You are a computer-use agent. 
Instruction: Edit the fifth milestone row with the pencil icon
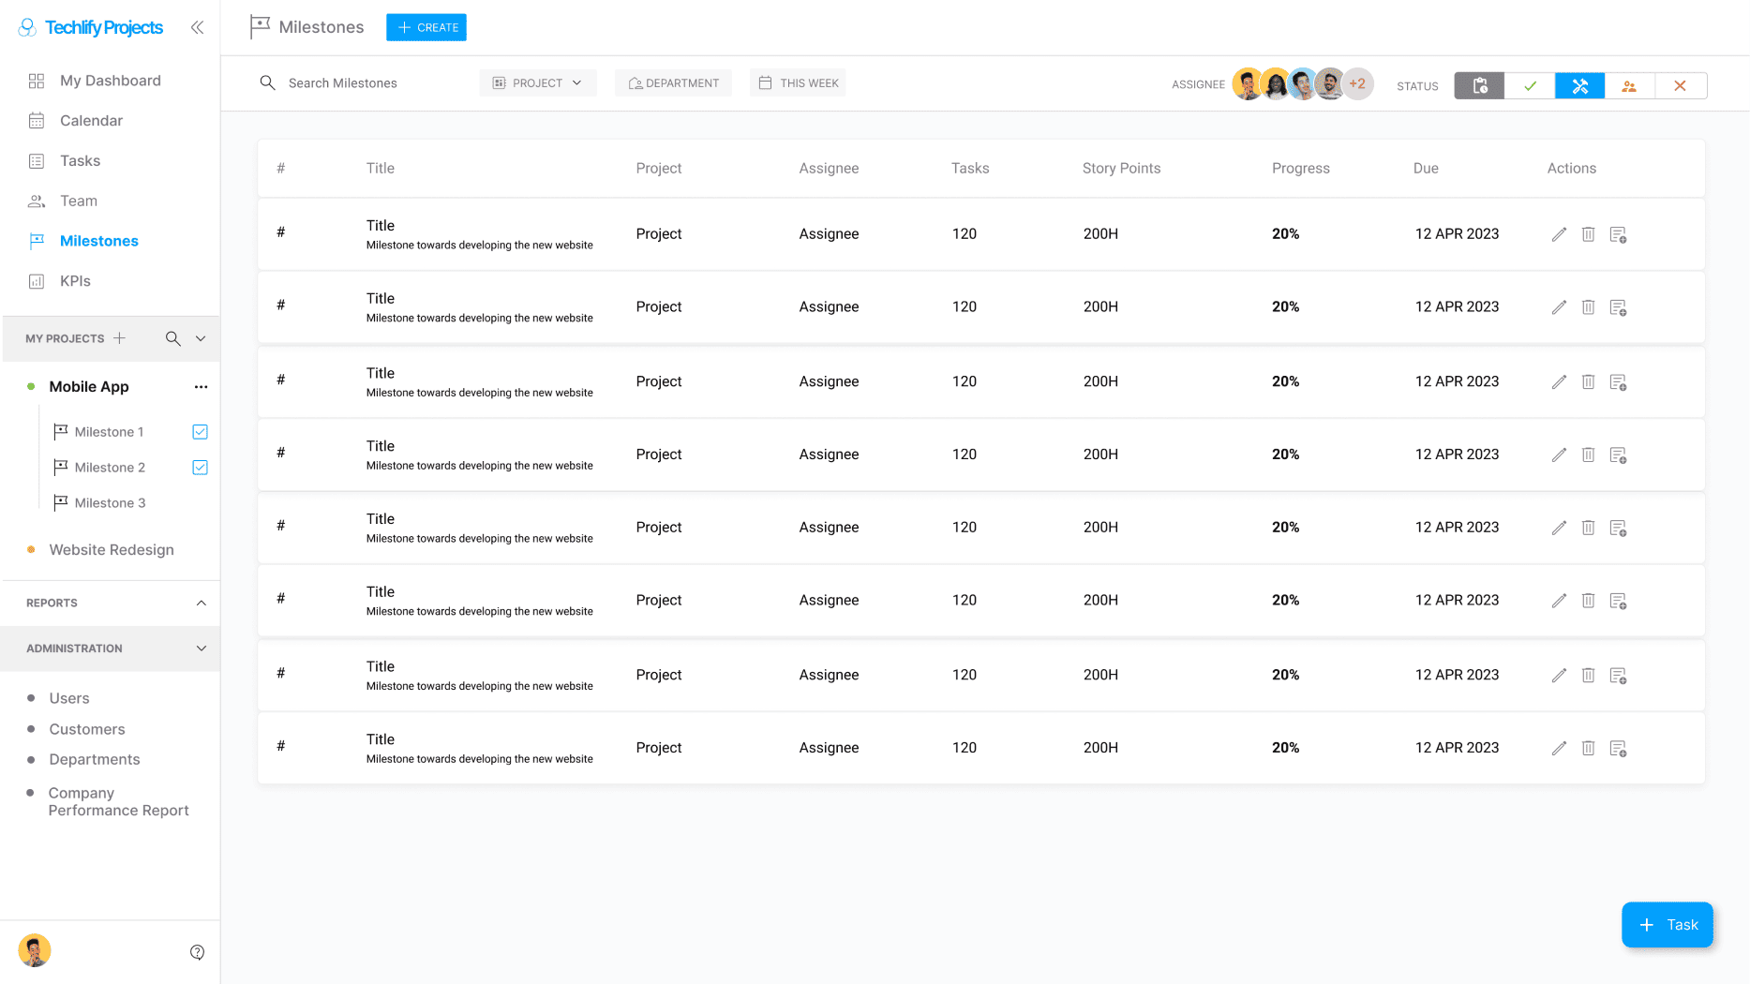click(1559, 528)
